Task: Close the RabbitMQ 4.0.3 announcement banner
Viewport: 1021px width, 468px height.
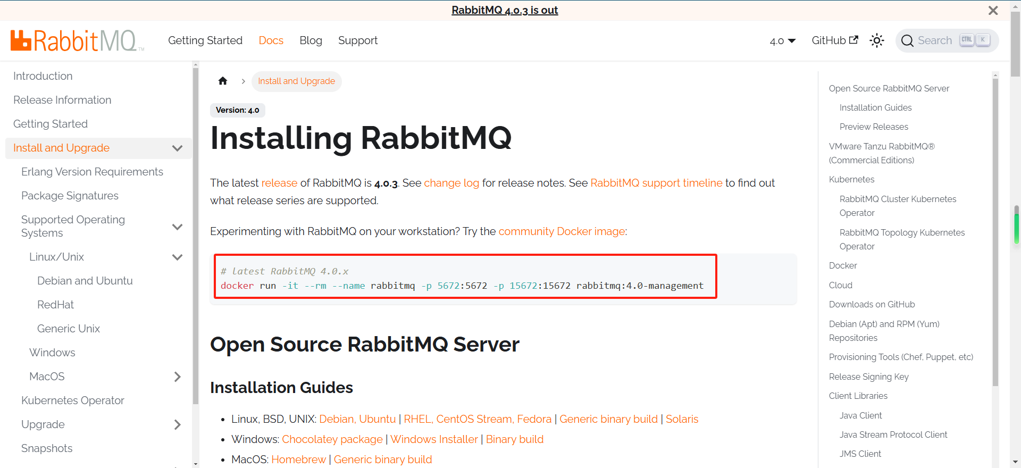Action: point(993,11)
